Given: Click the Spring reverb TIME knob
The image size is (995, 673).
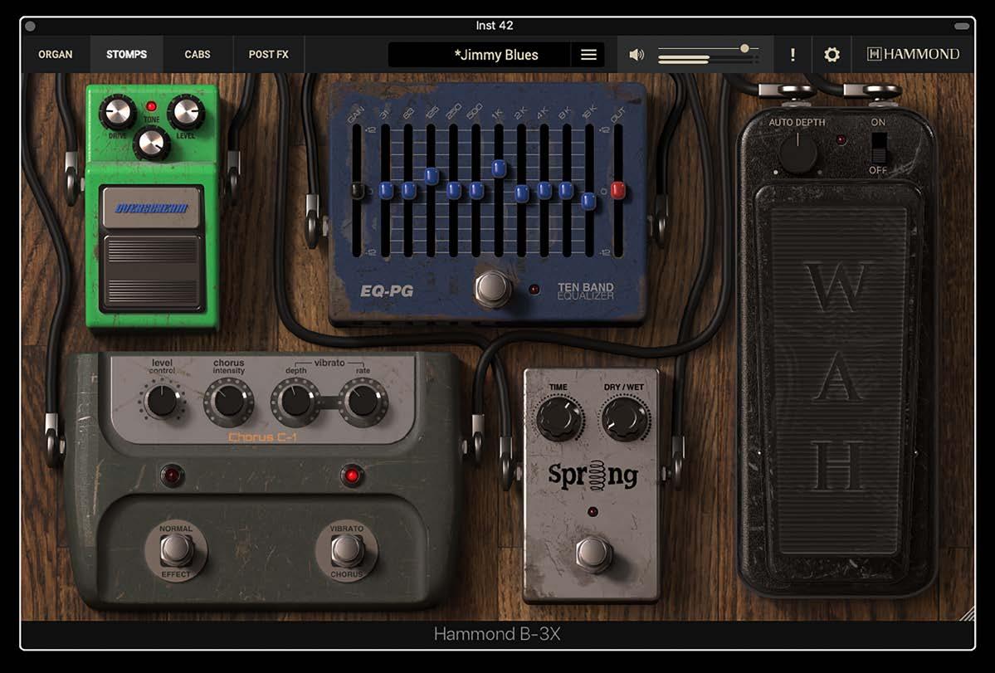Looking at the screenshot, I should click(559, 417).
